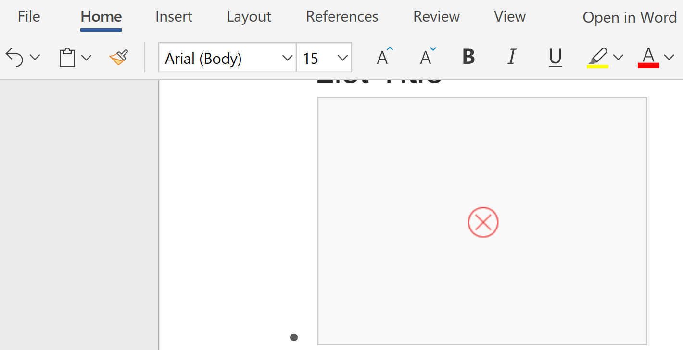Switch to the References tab
Image resolution: width=683 pixels, height=350 pixels.
click(x=342, y=17)
